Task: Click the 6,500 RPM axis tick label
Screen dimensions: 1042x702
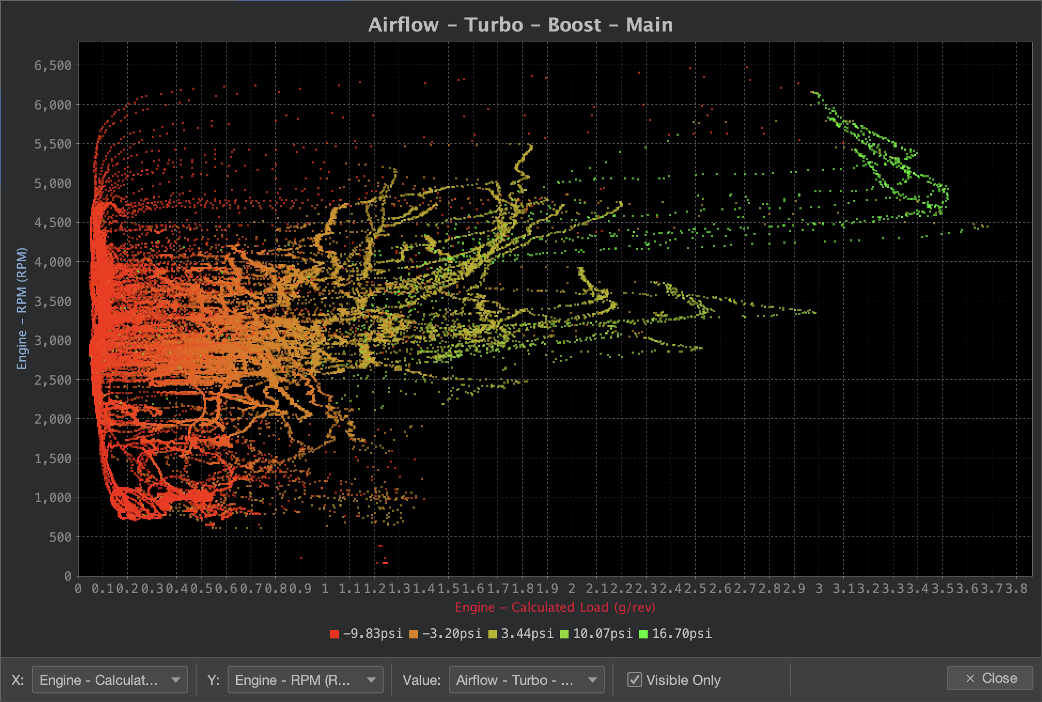Action: tap(53, 66)
